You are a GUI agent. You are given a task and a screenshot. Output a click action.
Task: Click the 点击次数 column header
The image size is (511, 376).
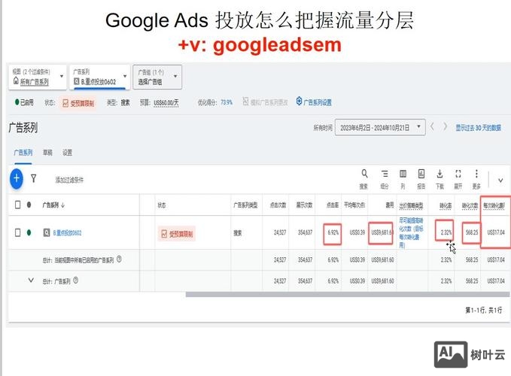(278, 205)
